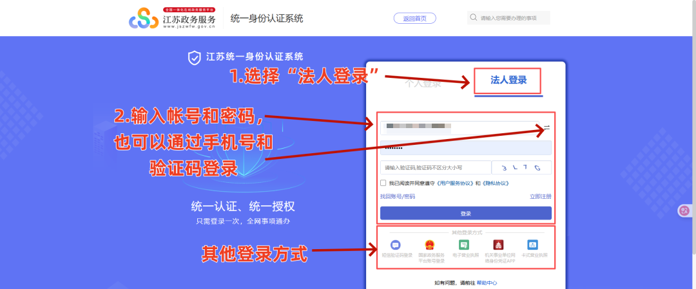This screenshot has width=696, height=289.
Task: Click the 统一身份认证系统 header title
Action: tap(267, 18)
